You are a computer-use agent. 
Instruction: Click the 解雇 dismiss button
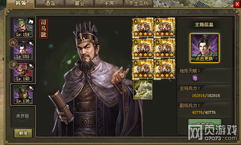coord(23,133)
